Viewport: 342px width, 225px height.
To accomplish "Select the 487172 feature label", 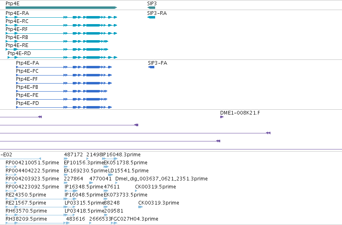I will 73,155.
